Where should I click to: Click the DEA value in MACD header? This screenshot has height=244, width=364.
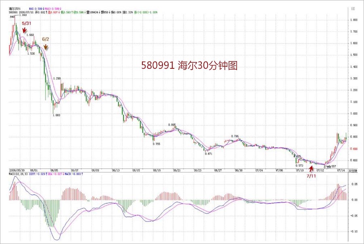[x=57, y=174]
